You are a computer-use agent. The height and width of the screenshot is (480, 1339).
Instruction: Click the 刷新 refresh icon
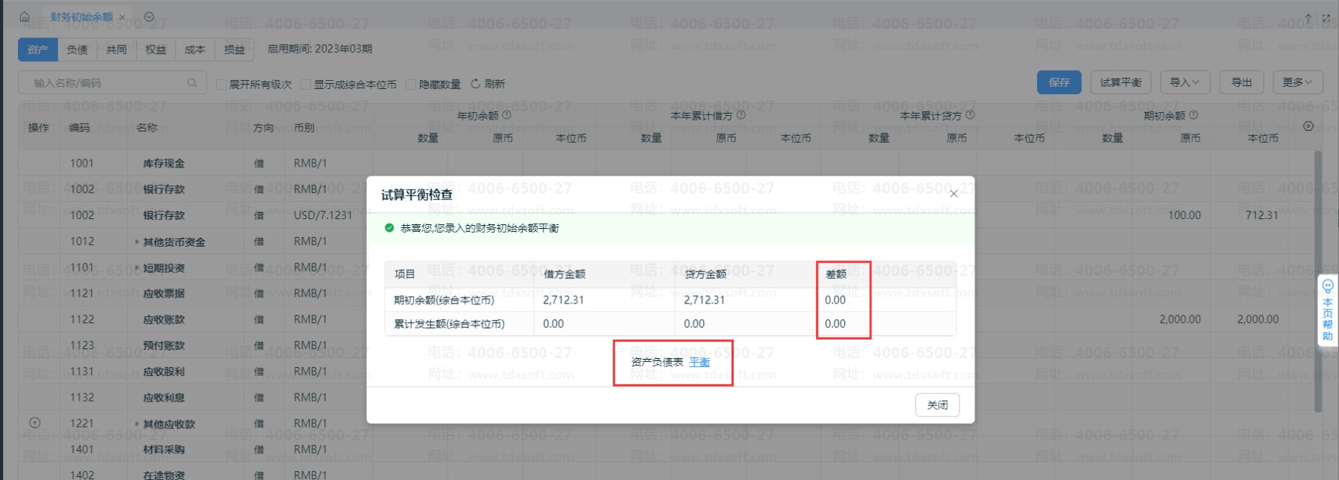(x=475, y=84)
